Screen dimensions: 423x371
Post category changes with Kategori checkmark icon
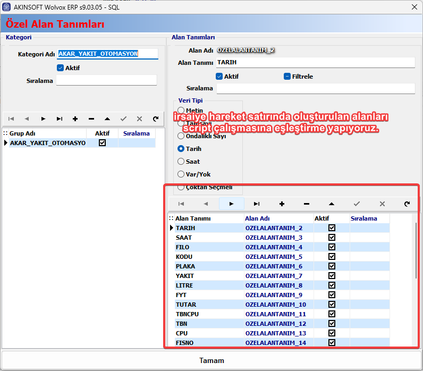[x=124, y=119]
